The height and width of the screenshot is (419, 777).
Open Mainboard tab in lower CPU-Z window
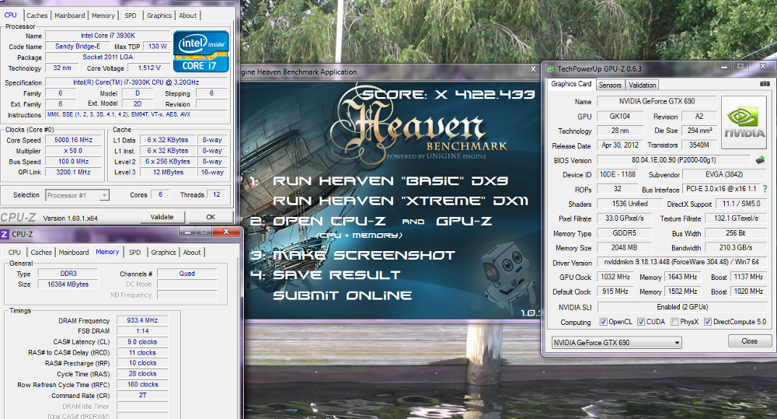click(74, 253)
